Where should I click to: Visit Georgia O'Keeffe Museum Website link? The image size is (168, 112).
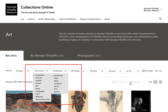point(151,9)
